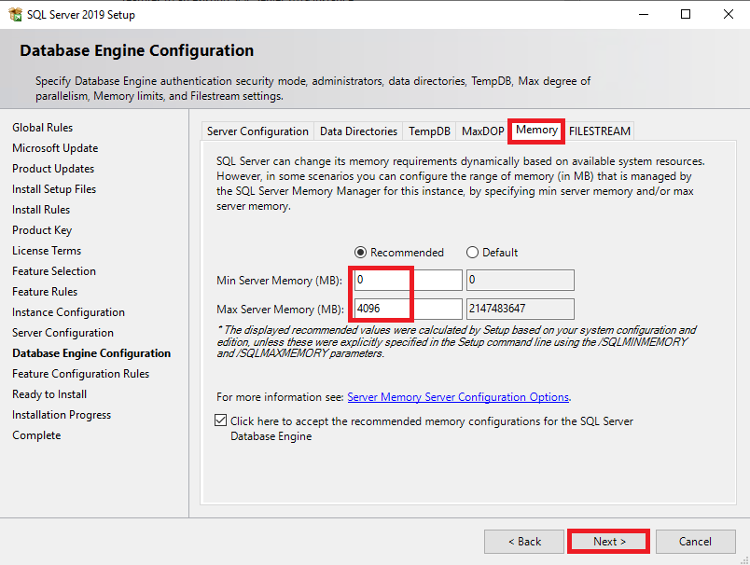Minimize the SQL Server 2019 Setup window
750x565 pixels.
pyautogui.click(x=644, y=14)
